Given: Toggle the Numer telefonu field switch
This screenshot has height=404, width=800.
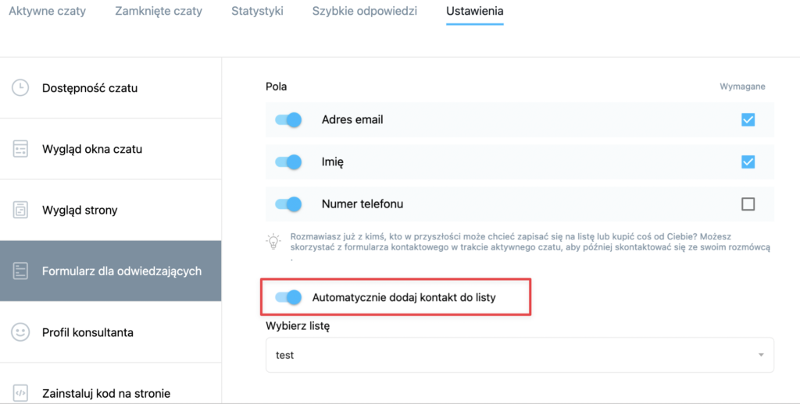Looking at the screenshot, I should pos(289,204).
